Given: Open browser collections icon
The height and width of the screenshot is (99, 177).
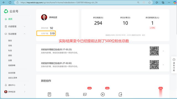Looking at the screenshot, I should coord(163,2).
